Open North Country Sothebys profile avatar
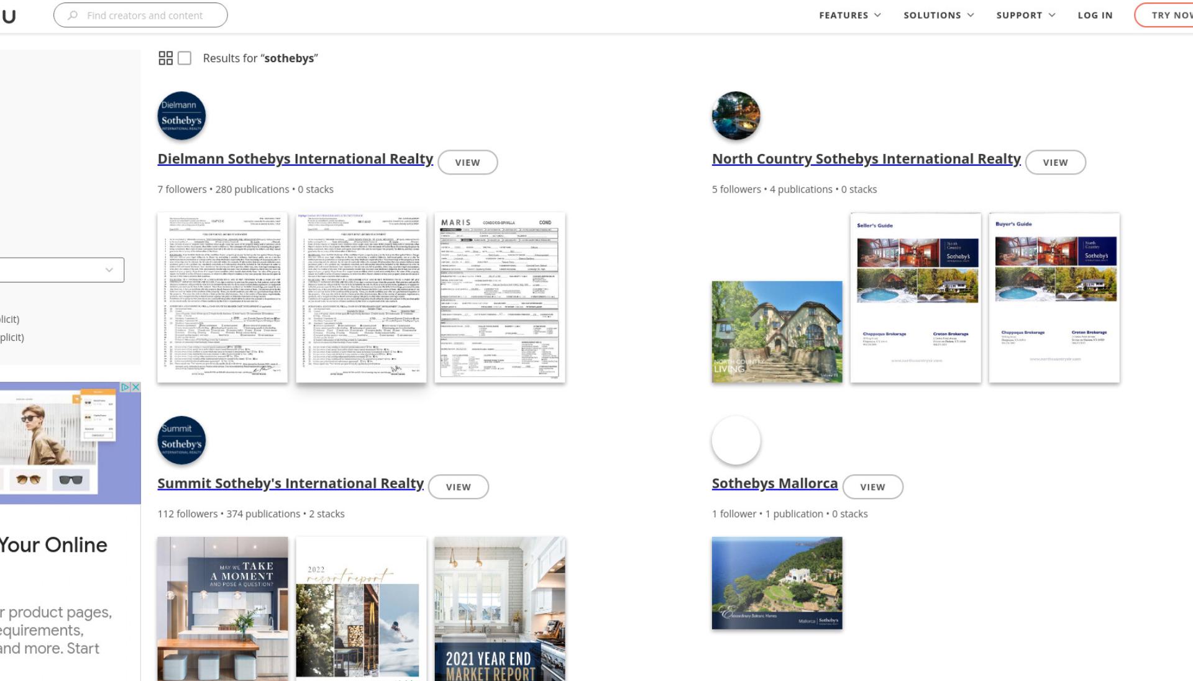 point(736,116)
